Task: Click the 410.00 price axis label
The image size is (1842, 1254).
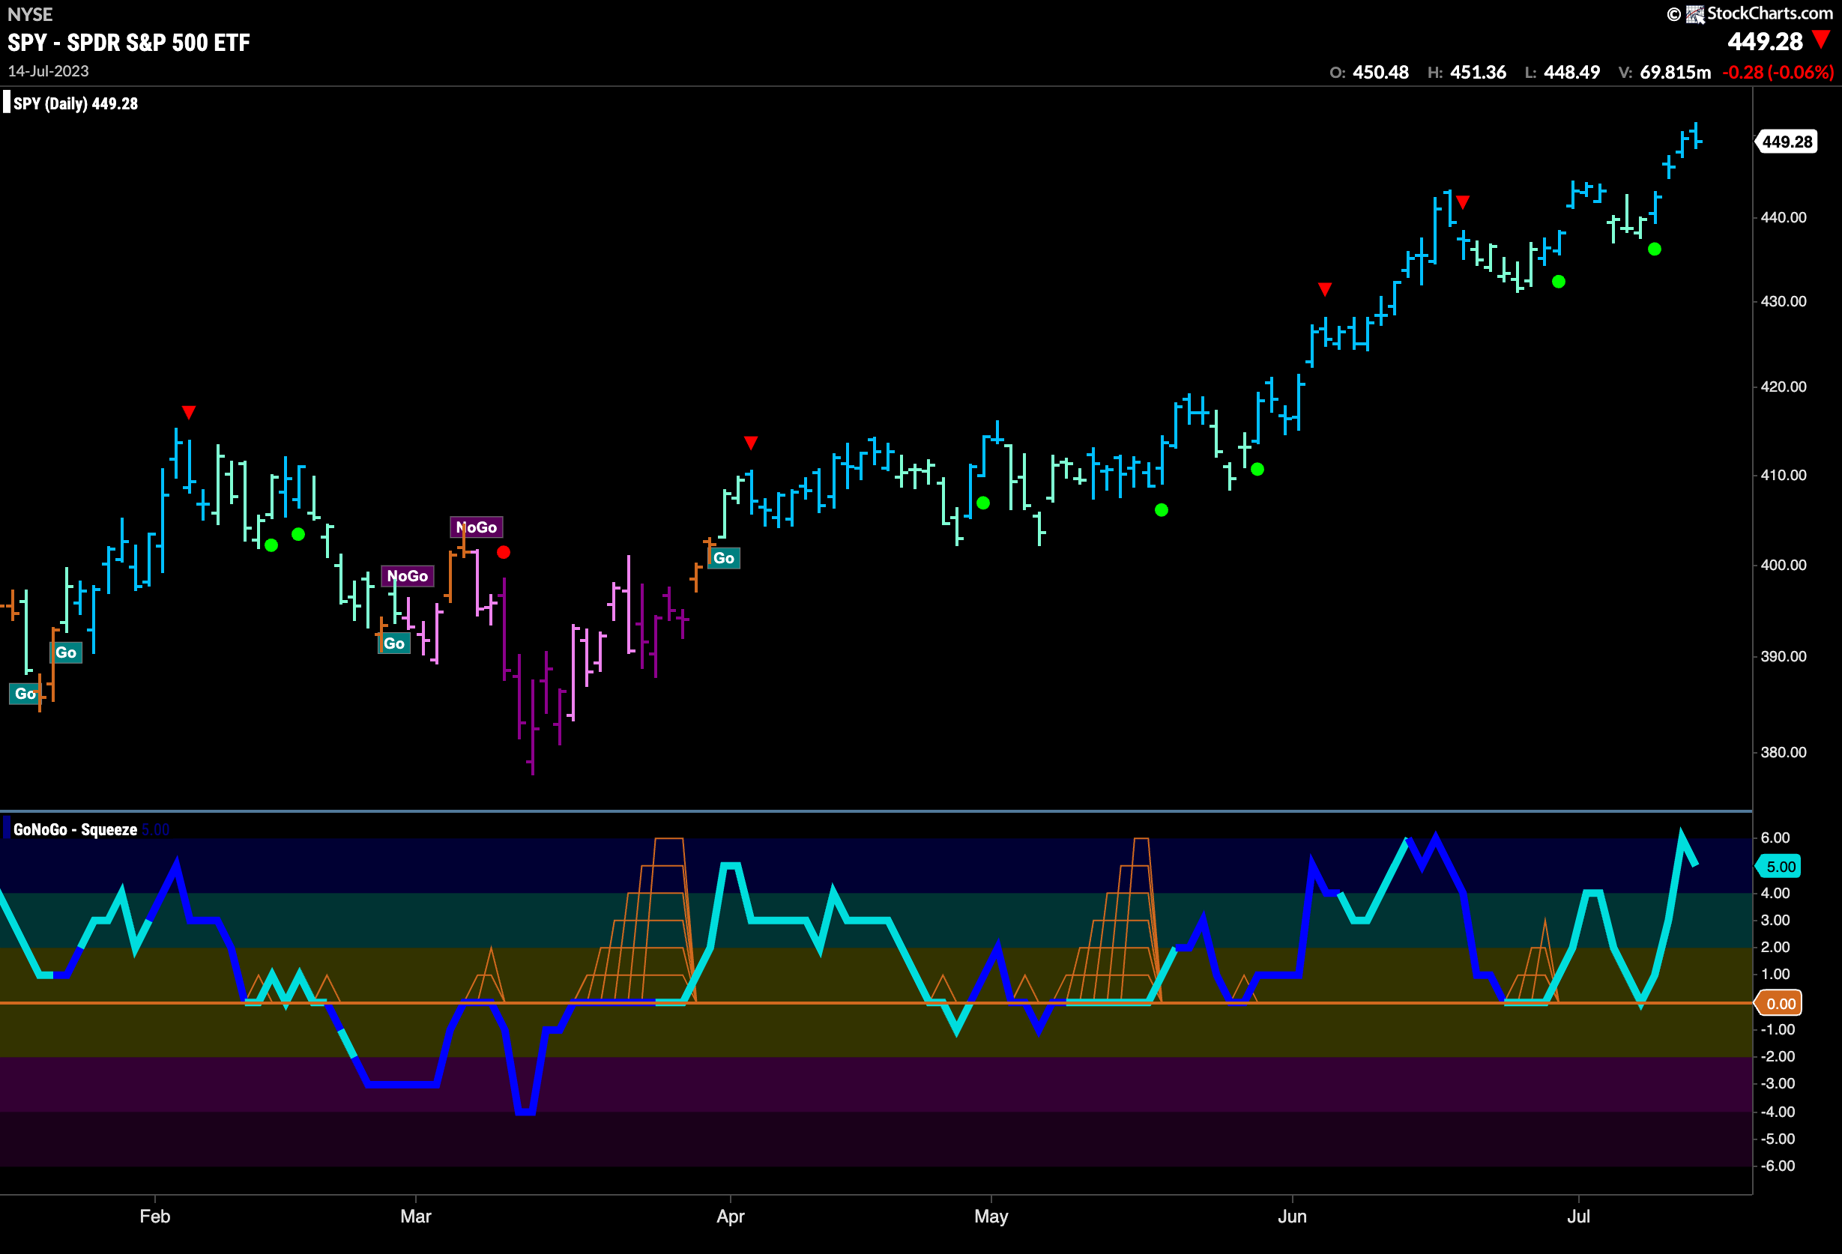Action: point(1784,475)
